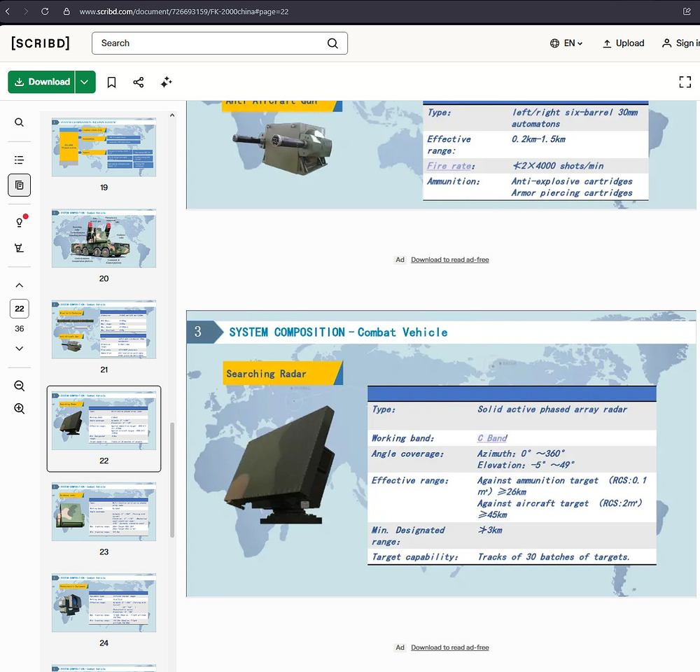Image resolution: width=700 pixels, height=672 pixels.
Task: Open the Scribd logo home link
Action: coord(41,43)
